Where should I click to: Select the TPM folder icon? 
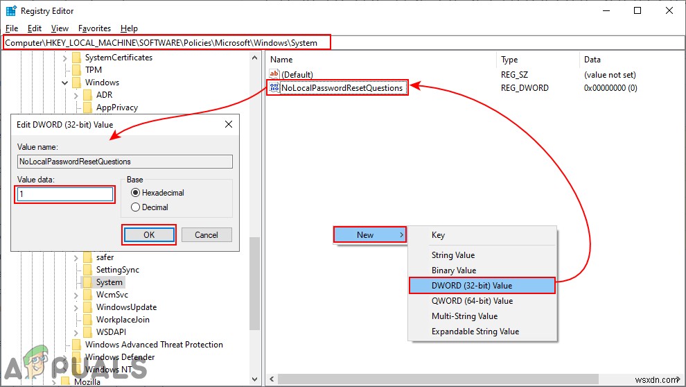click(76, 69)
